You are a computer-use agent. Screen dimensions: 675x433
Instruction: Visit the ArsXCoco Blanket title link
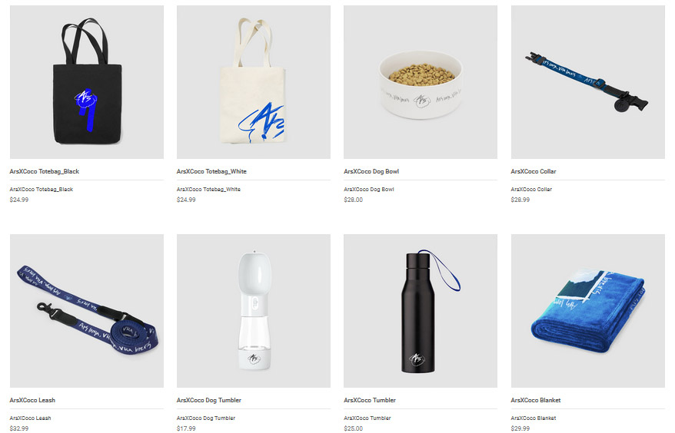(x=536, y=400)
